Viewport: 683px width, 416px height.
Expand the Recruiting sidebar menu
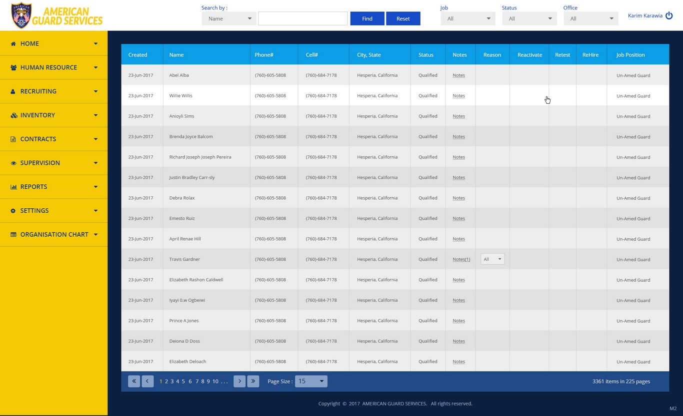pyautogui.click(x=53, y=91)
